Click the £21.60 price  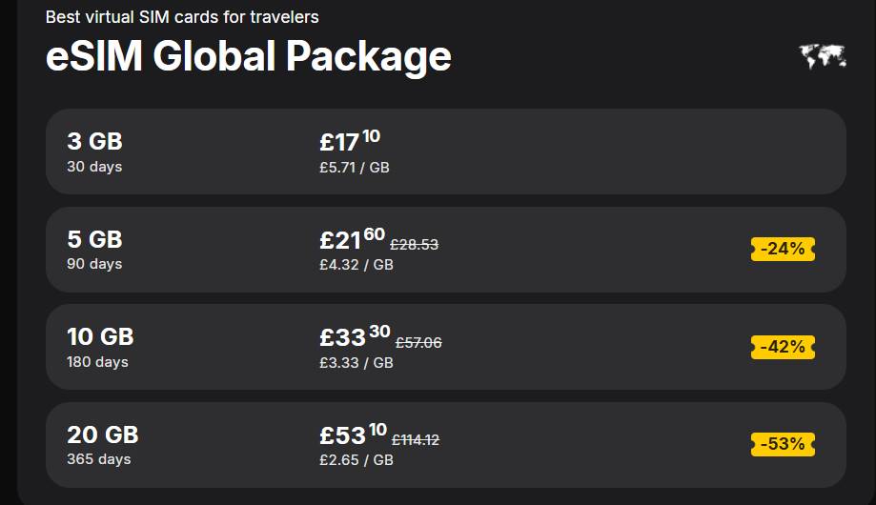(352, 239)
